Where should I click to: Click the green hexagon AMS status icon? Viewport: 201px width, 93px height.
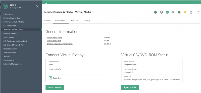[179, 12]
